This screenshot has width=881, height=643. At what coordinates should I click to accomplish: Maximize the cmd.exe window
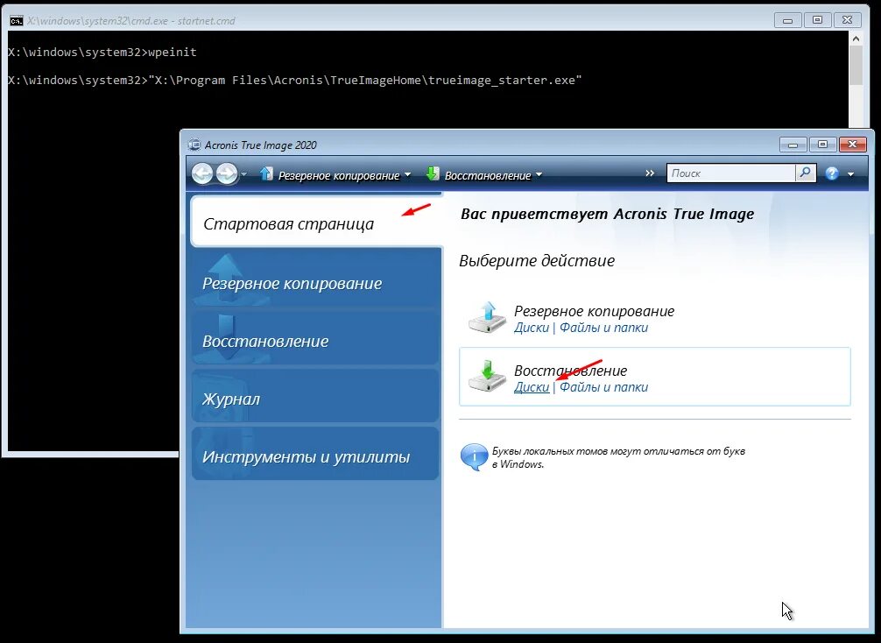pyautogui.click(x=818, y=20)
